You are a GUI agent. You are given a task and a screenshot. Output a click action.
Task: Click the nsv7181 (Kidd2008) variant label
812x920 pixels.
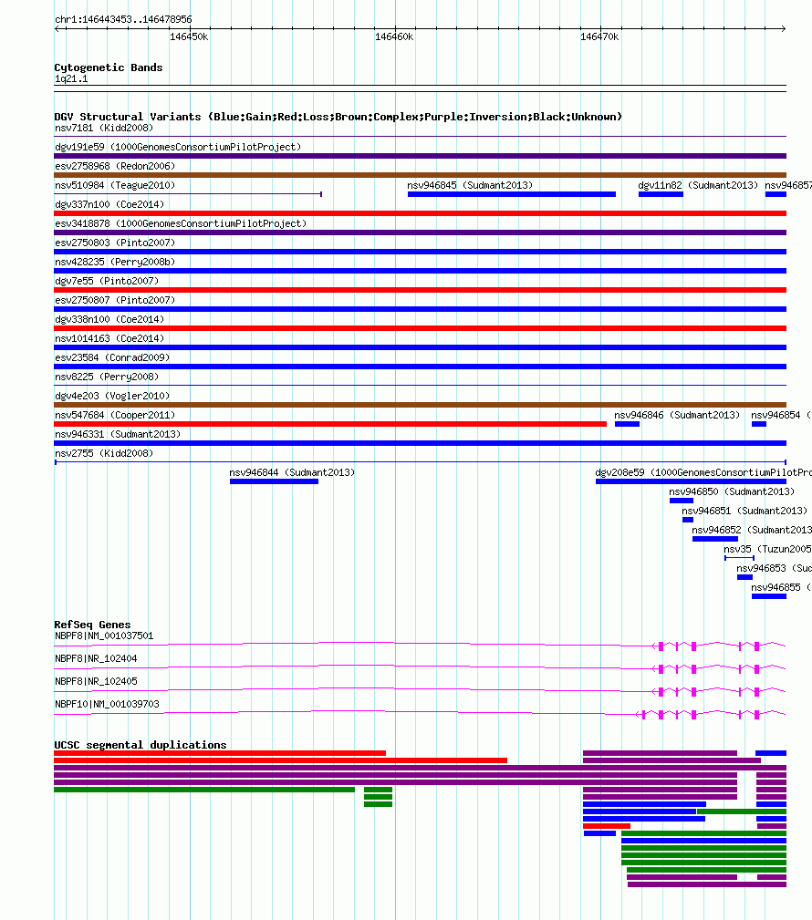(104, 128)
